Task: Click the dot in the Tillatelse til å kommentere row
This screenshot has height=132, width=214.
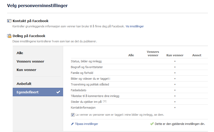Action: 175,96
